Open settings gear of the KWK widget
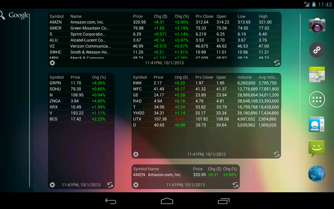 (x=136, y=154)
